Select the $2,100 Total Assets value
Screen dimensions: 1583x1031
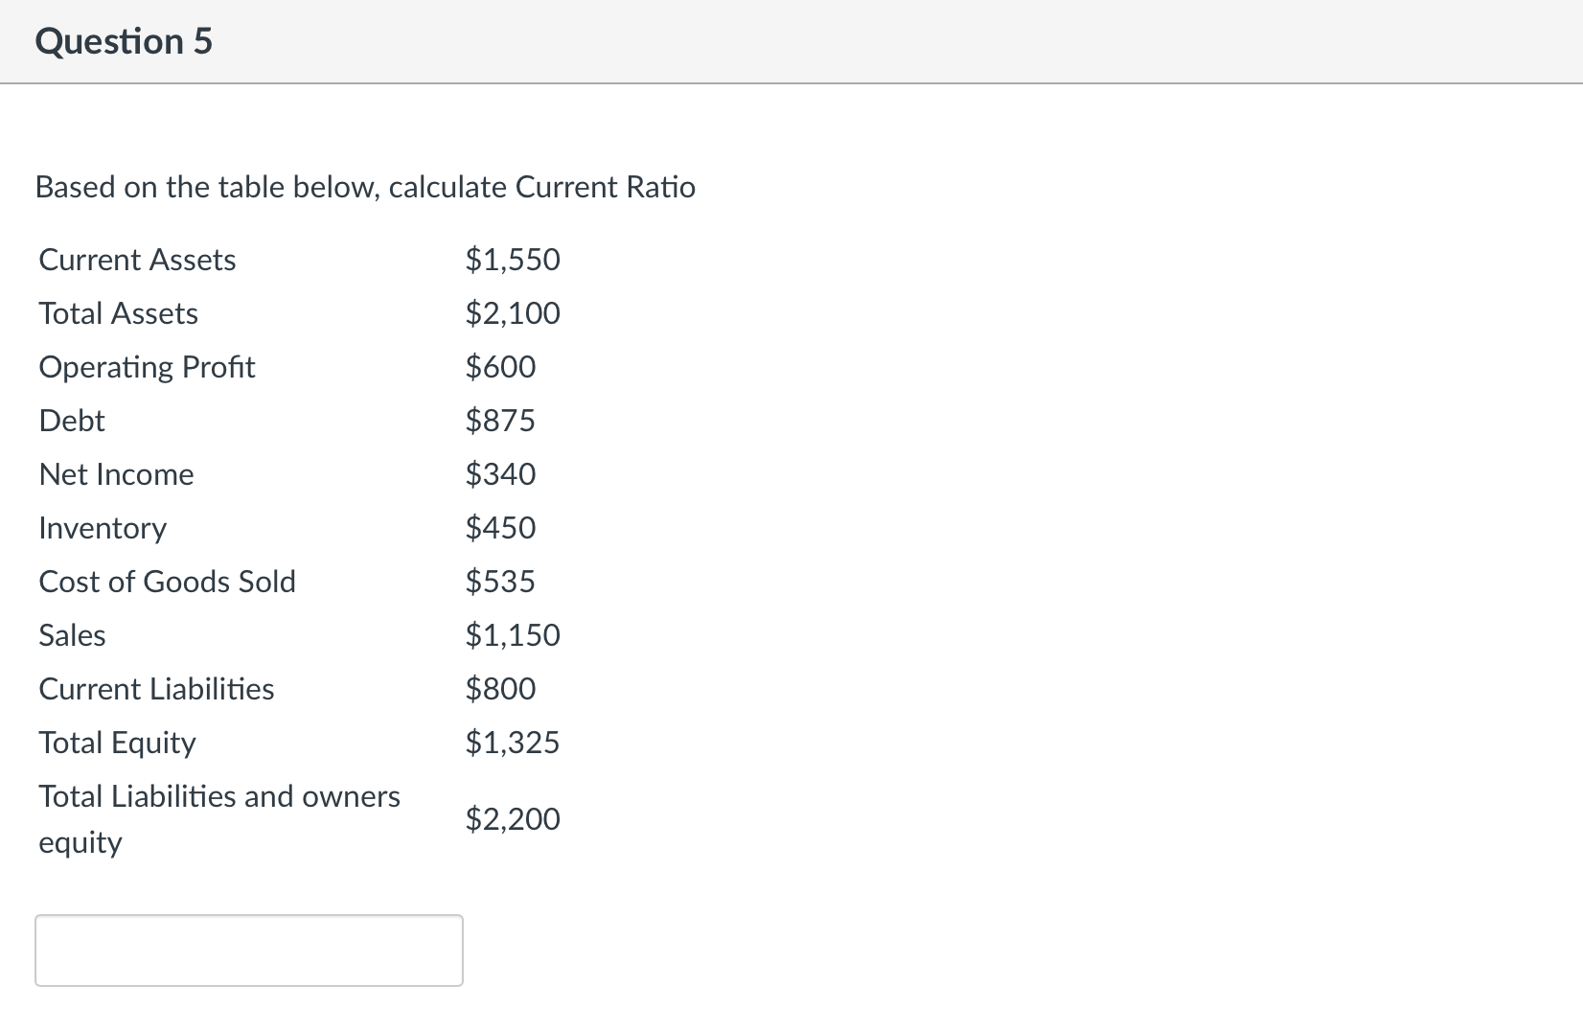pos(513,312)
